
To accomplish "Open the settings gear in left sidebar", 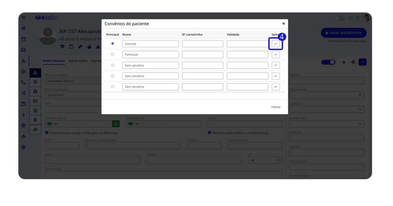I will [23, 147].
